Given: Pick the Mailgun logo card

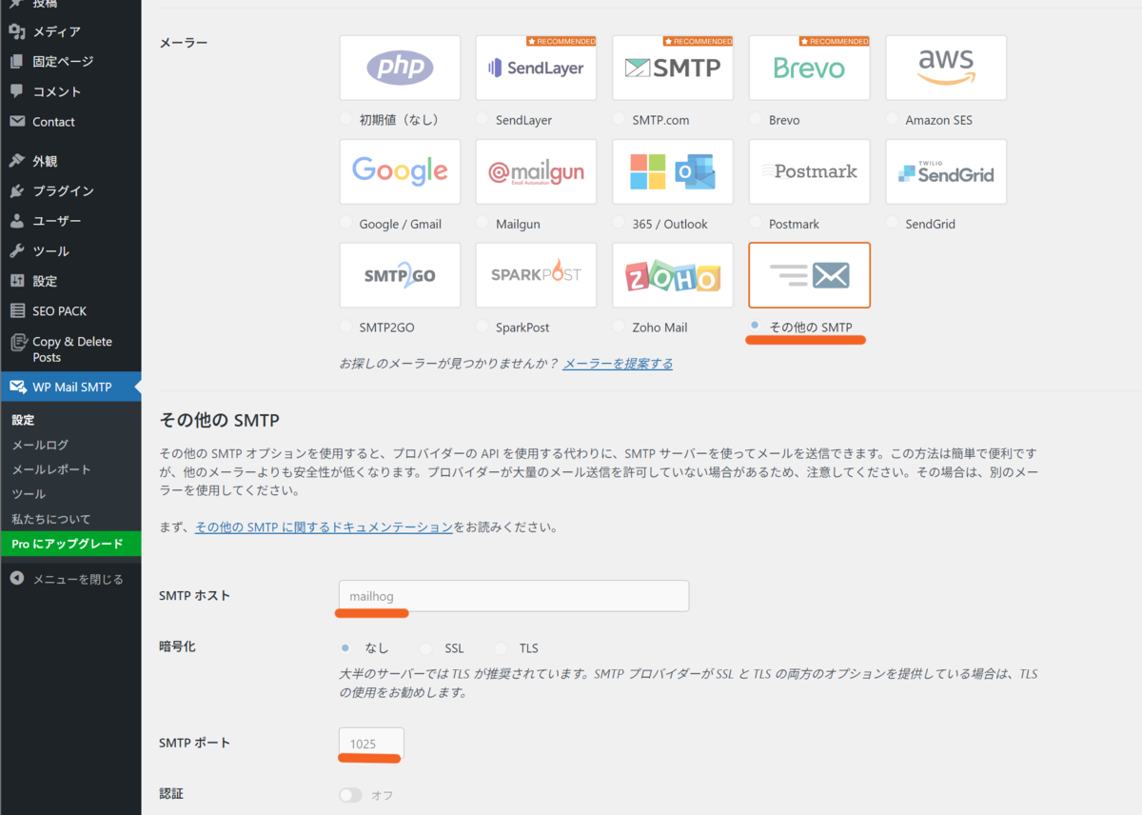Looking at the screenshot, I should tap(536, 171).
